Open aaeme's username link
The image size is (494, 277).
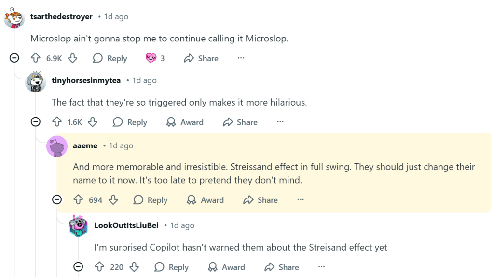(85, 145)
